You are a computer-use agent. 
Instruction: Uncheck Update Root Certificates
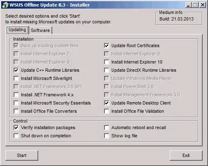tap(106, 45)
